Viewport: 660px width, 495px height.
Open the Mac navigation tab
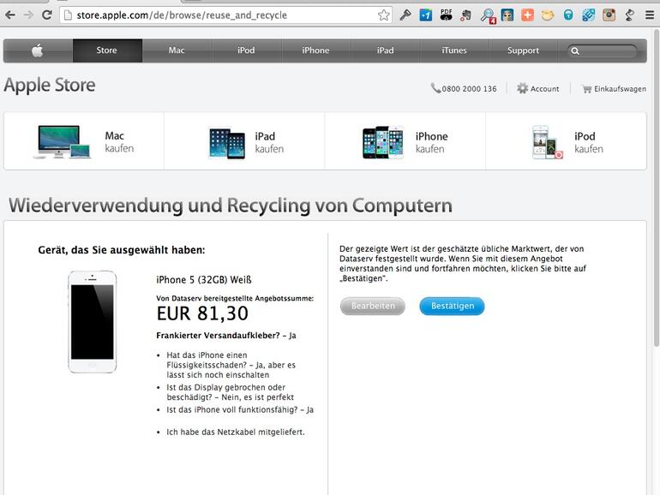pyautogui.click(x=177, y=51)
